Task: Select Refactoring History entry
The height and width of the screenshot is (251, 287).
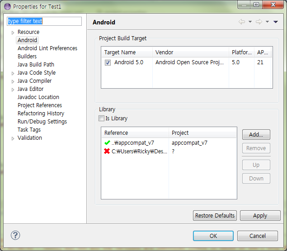Action: [41, 113]
